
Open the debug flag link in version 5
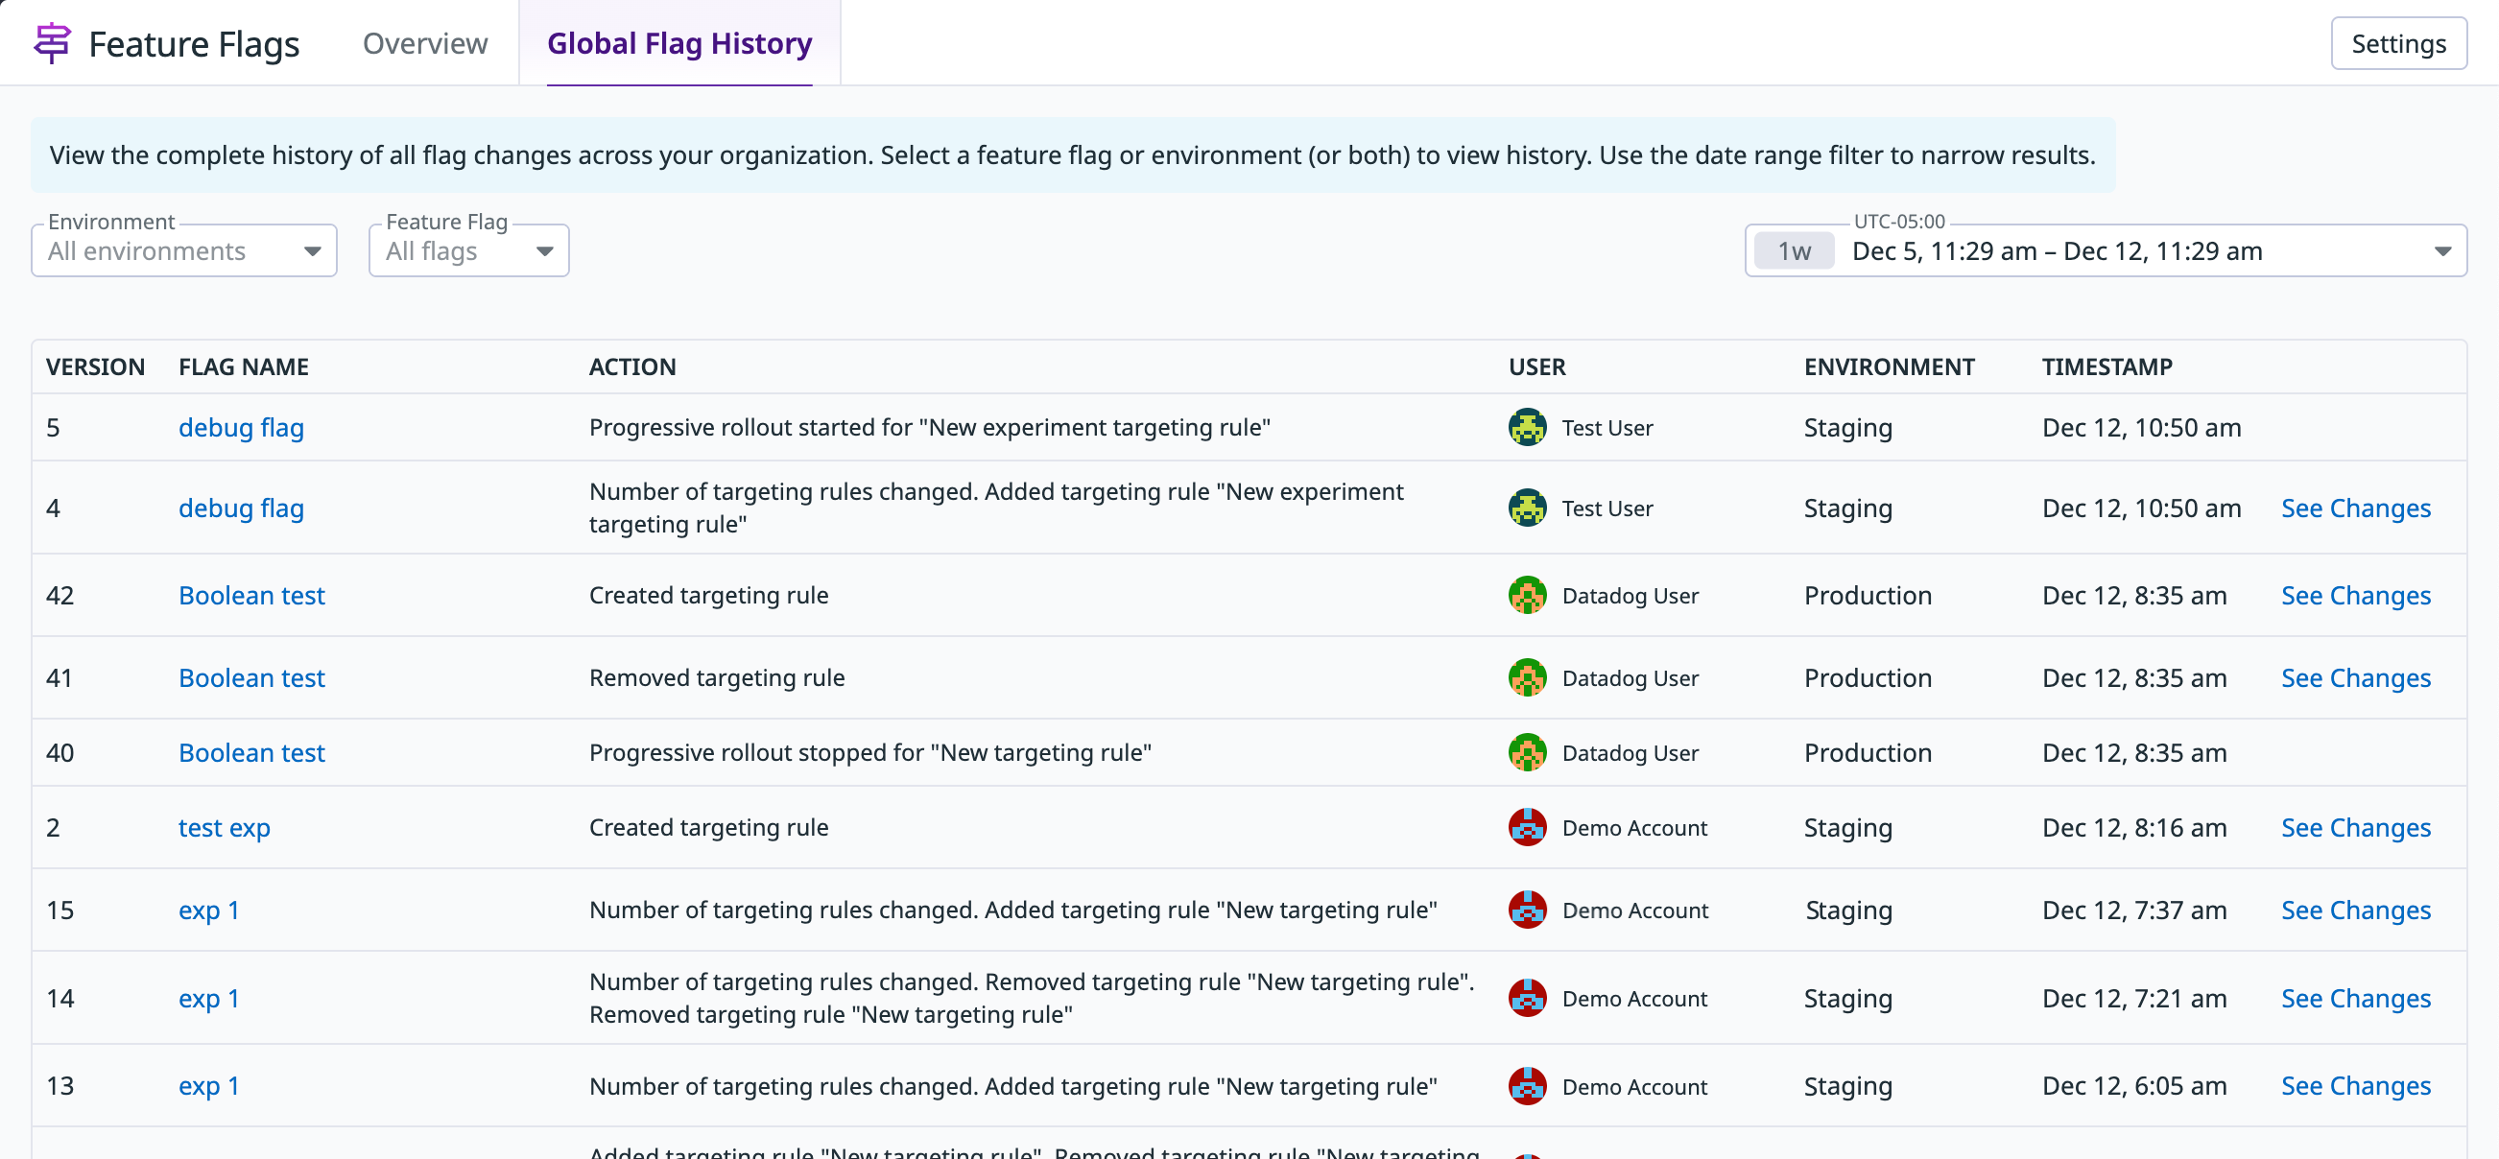point(241,428)
